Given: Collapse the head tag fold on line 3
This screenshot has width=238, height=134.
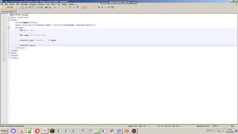Looking at the screenshot, I should [x=9, y=20].
